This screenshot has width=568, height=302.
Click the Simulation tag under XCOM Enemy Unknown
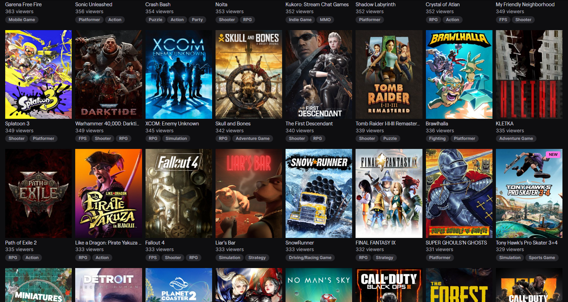(x=176, y=139)
